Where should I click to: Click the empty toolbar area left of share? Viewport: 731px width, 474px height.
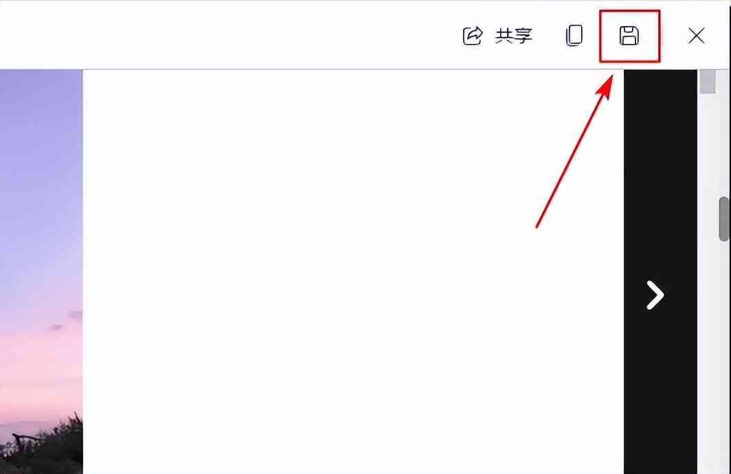[x=228, y=36]
